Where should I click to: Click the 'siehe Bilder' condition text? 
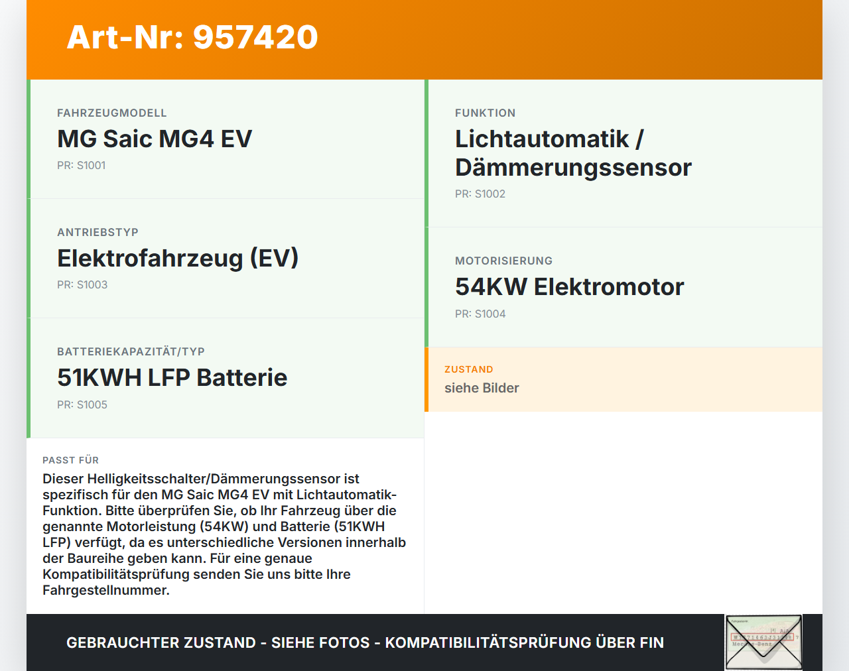pos(482,389)
